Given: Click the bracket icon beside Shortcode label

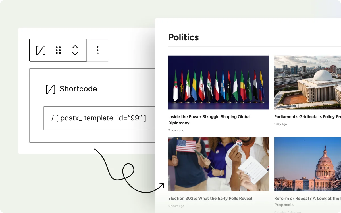Looking at the screenshot, I should click(51, 89).
